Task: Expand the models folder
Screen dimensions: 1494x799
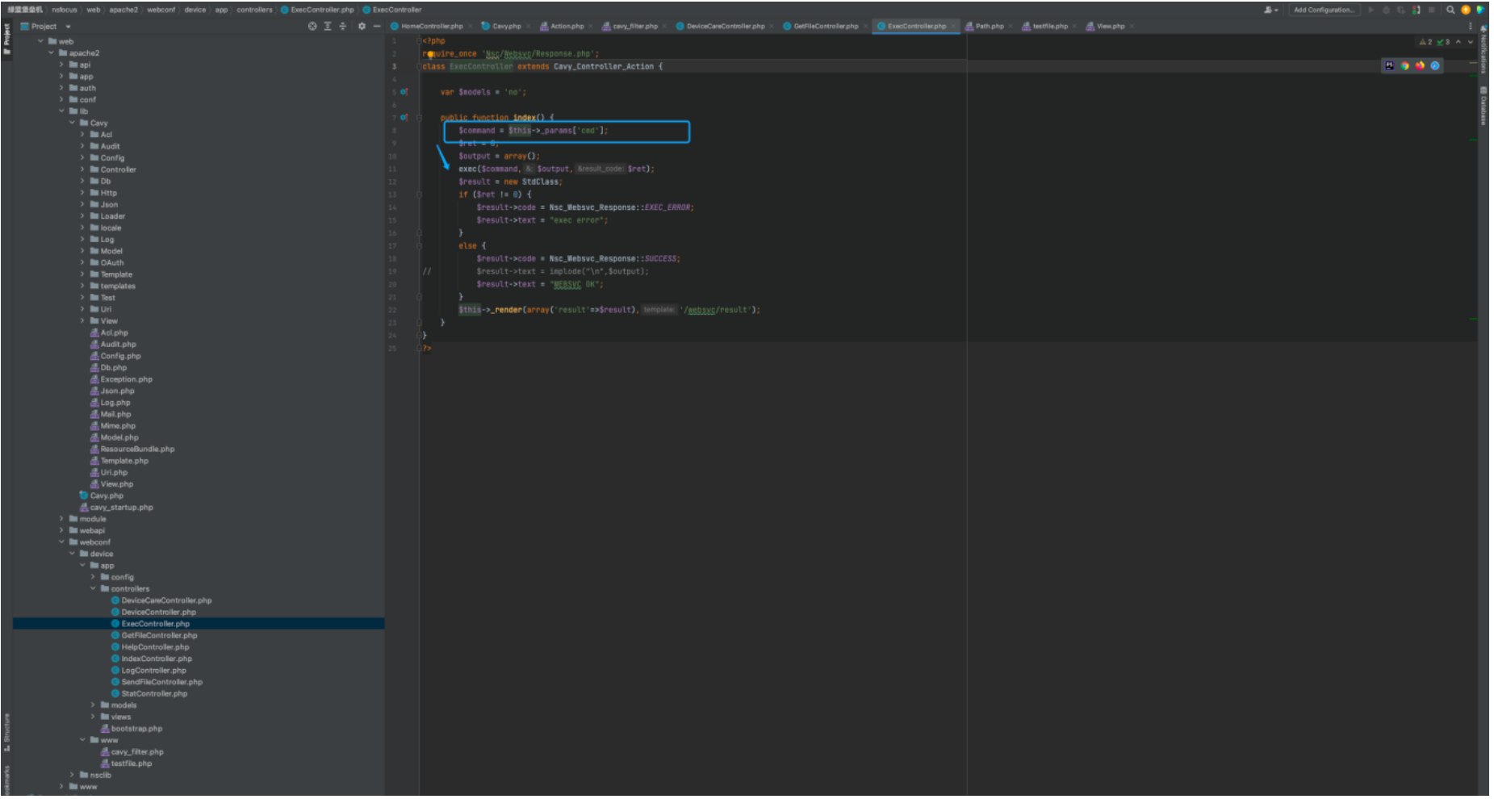Action: (93, 705)
